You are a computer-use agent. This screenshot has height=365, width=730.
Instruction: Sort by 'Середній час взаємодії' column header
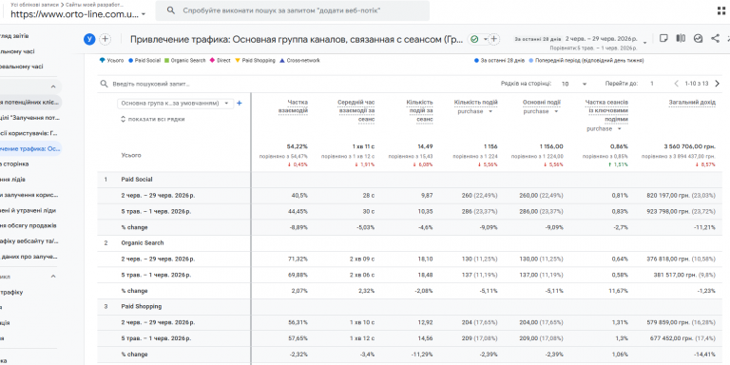click(x=356, y=111)
